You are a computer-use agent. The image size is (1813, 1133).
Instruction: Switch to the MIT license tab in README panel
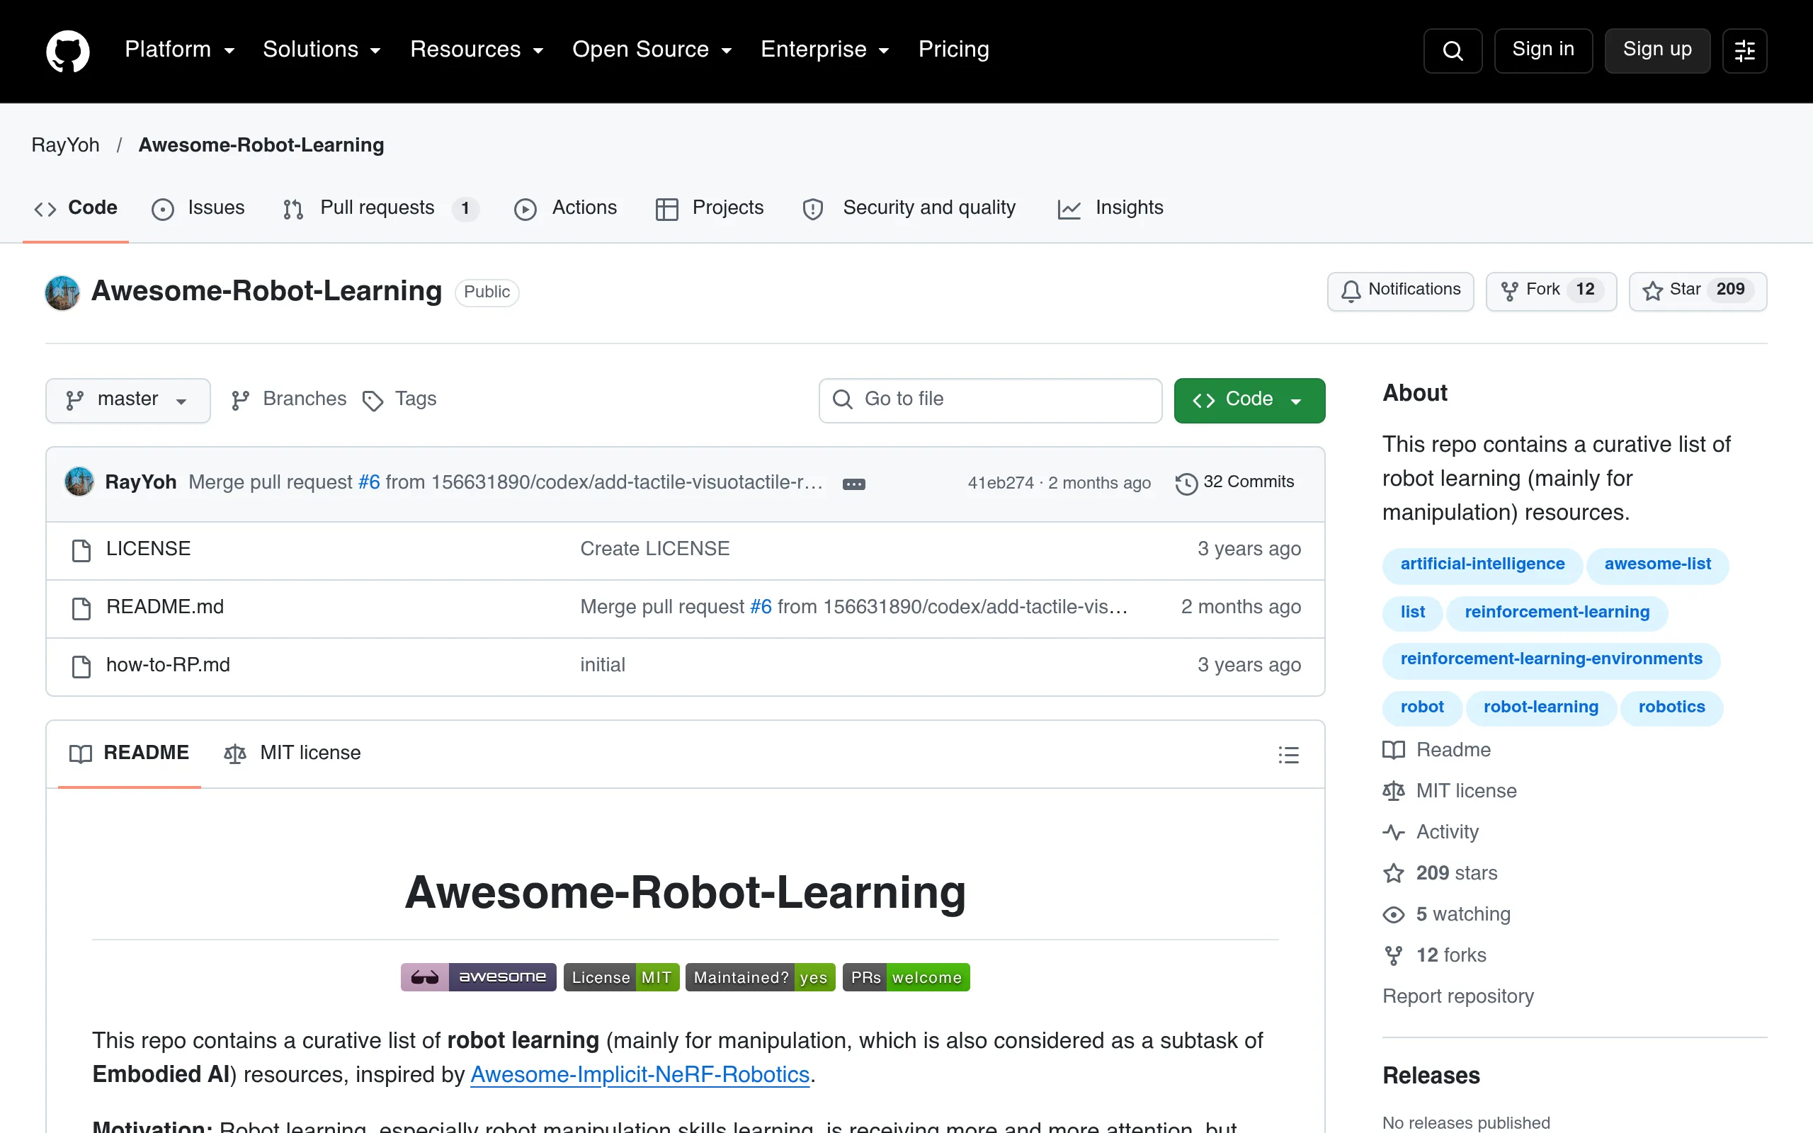click(292, 753)
